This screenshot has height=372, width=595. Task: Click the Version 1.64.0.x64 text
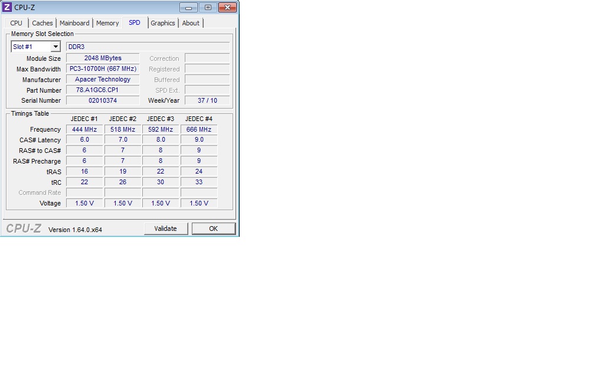[x=75, y=230]
